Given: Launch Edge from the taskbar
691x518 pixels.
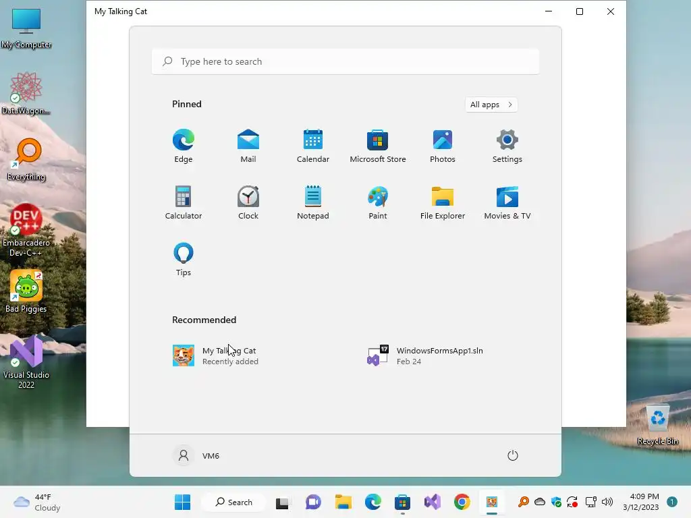Looking at the screenshot, I should 372,502.
